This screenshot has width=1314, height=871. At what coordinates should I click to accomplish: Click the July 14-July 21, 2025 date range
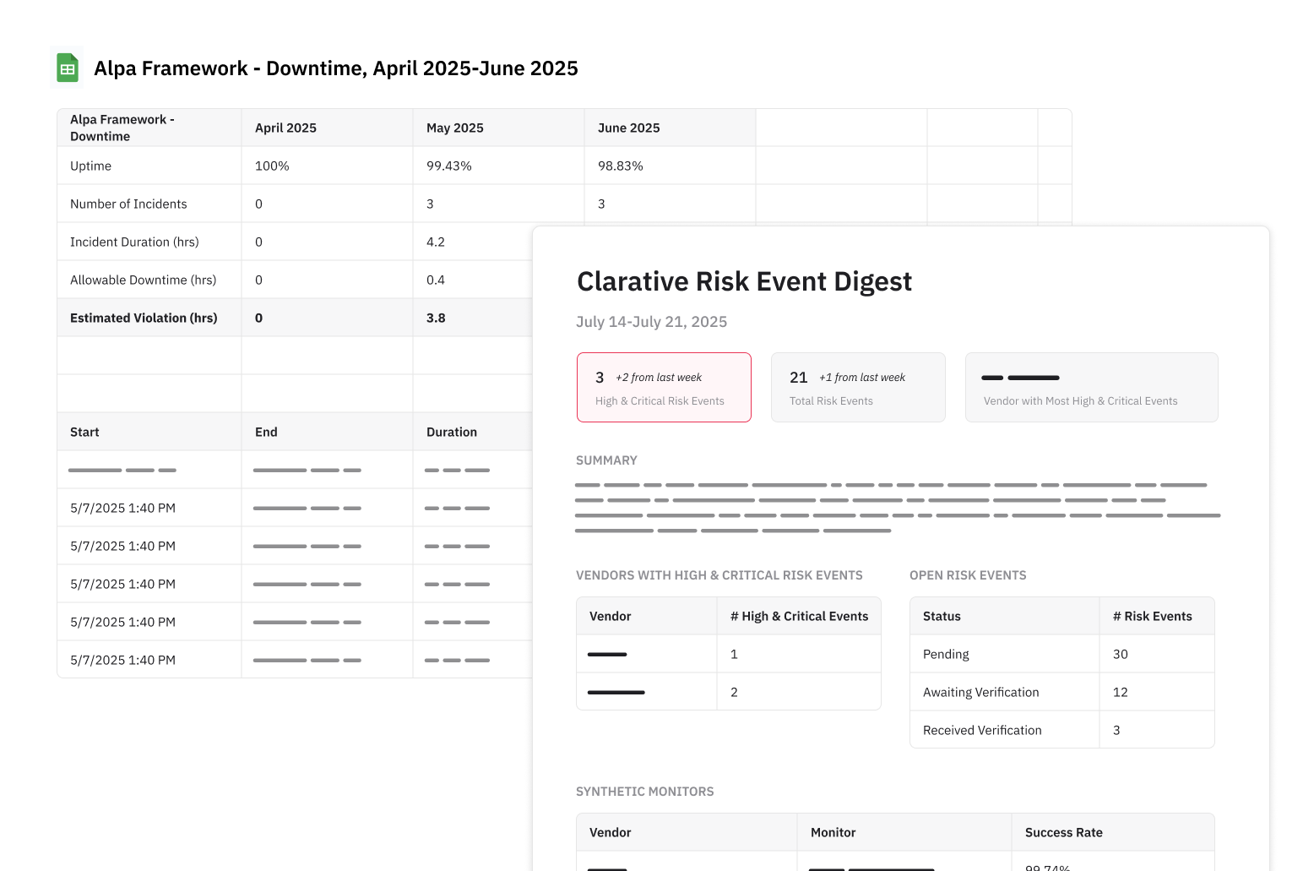pos(651,322)
